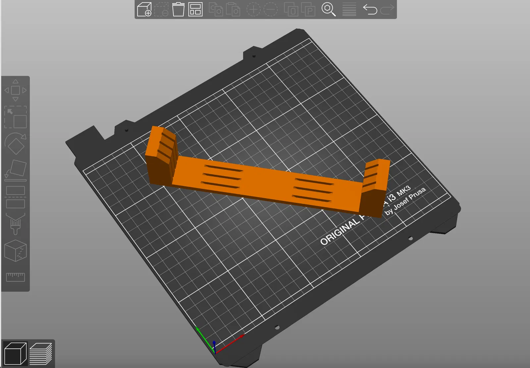530x368 pixels.
Task: Select the Paint-on supports brush tool
Action: tap(15, 224)
